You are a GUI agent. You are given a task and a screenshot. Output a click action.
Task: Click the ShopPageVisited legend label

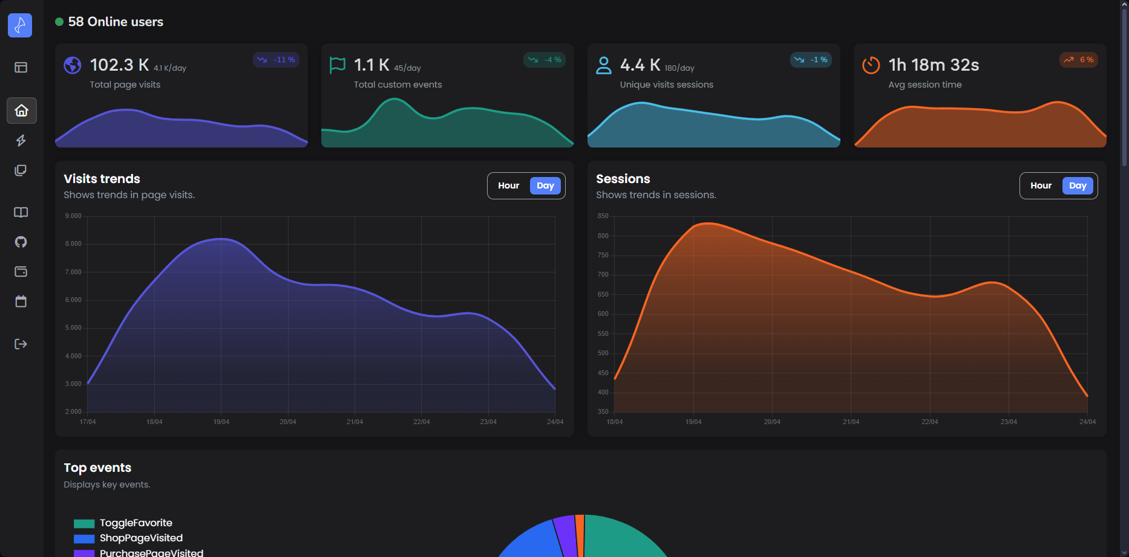(141, 538)
